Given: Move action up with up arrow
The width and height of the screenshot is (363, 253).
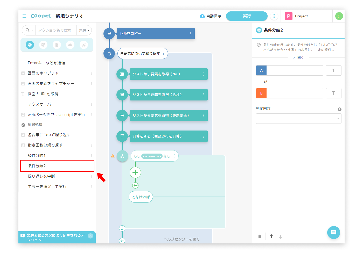Looking at the screenshot, I should pos(271,236).
